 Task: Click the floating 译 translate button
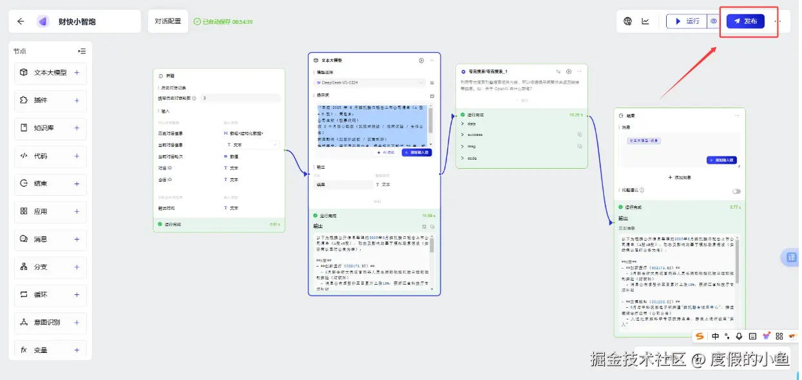point(792,258)
